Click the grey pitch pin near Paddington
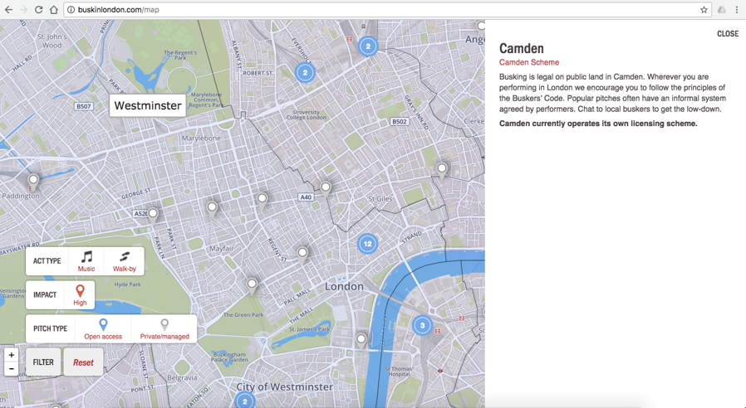This screenshot has width=746, height=408. point(33,180)
